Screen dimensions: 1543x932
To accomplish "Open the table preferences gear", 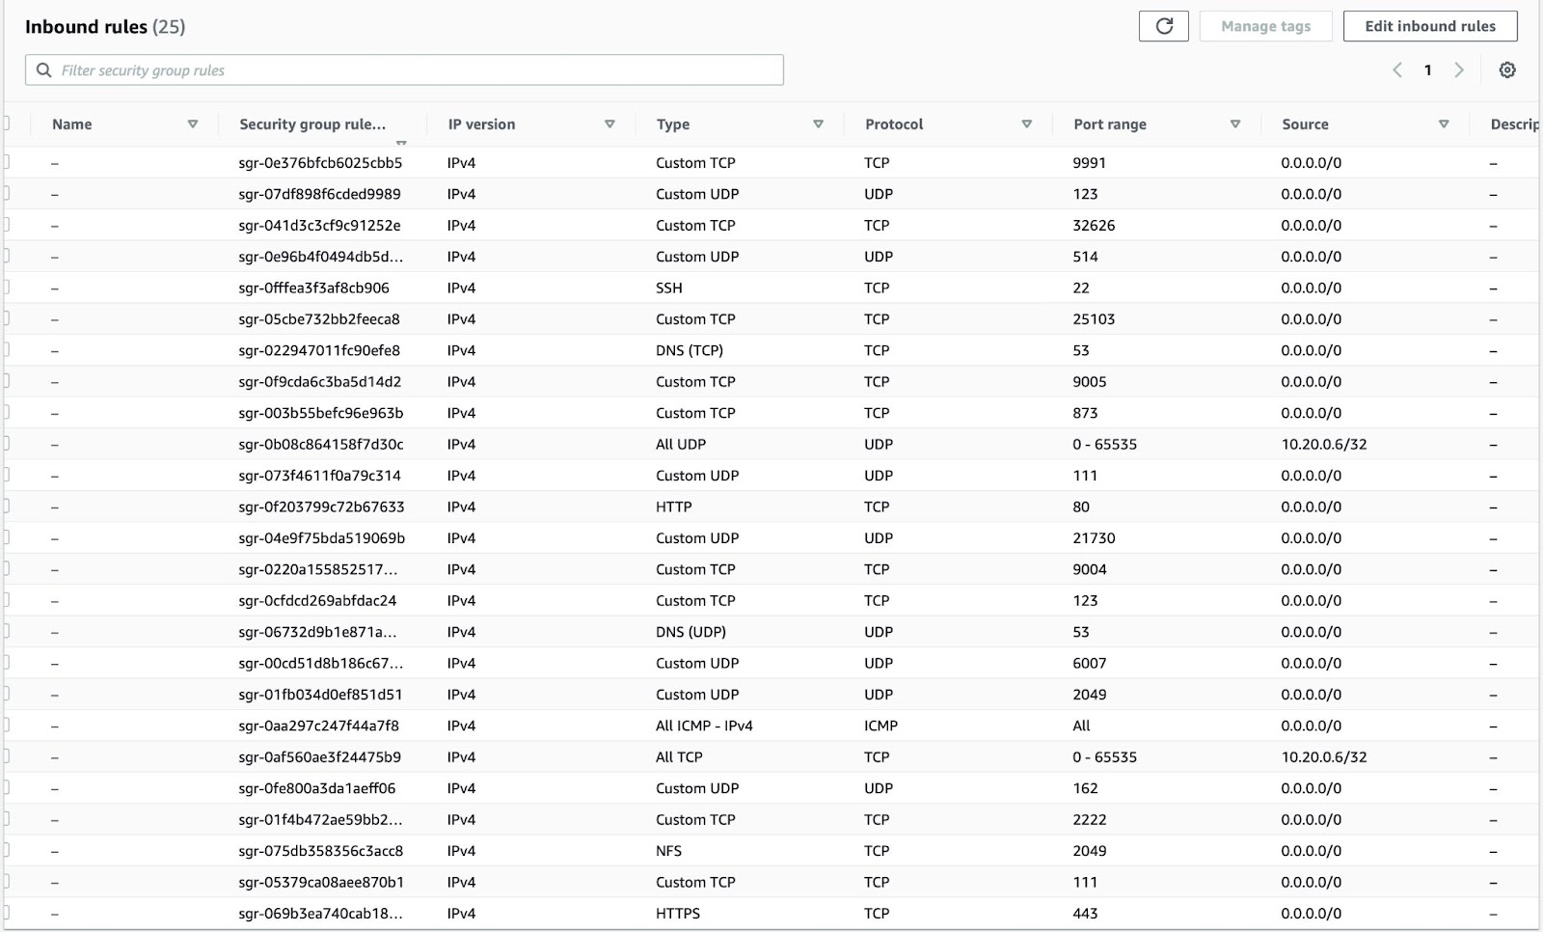I will pos(1507,69).
